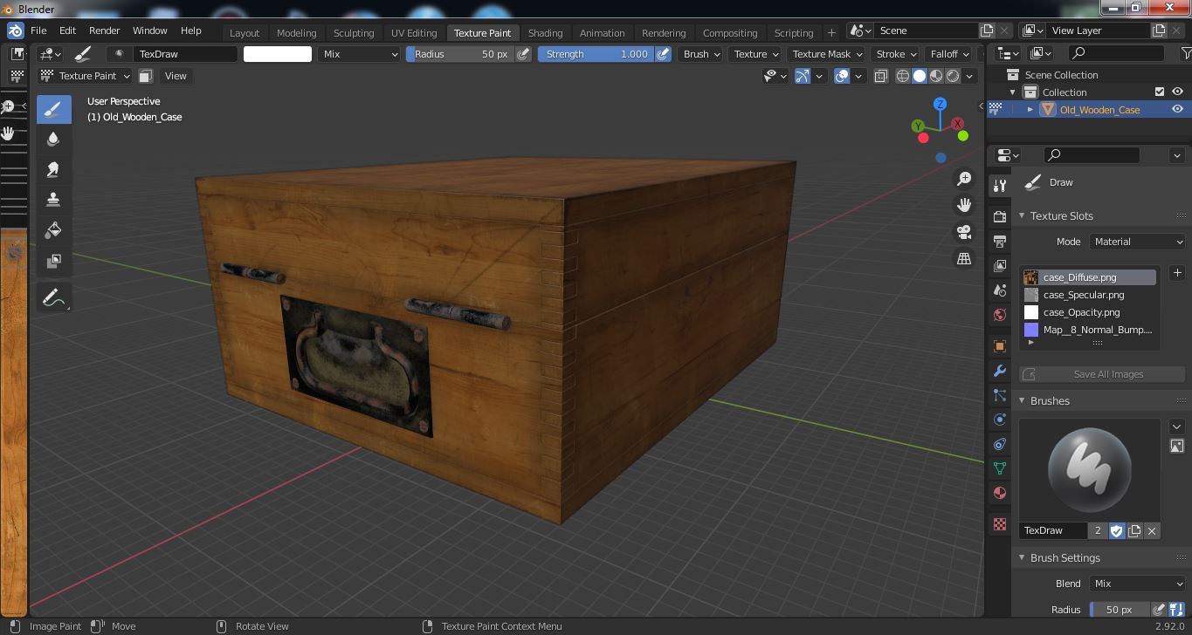
Task: Select the Clone stamp tool
Action: pos(53,200)
